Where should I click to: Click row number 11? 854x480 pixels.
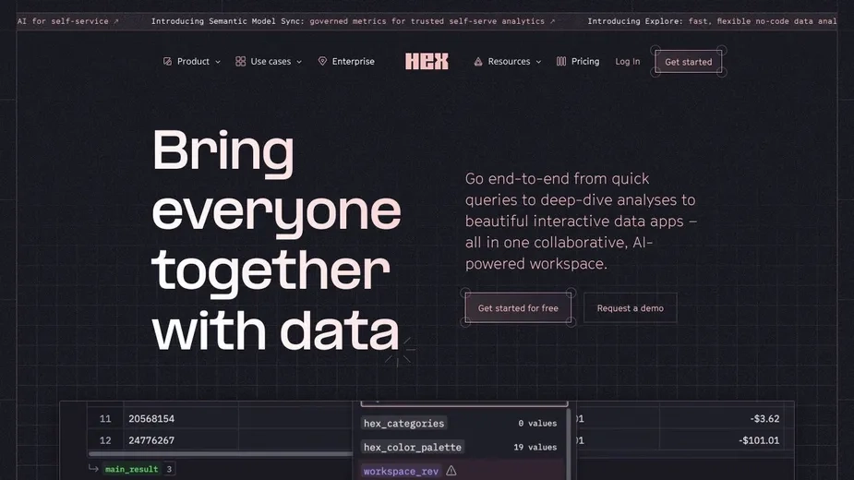[105, 418]
